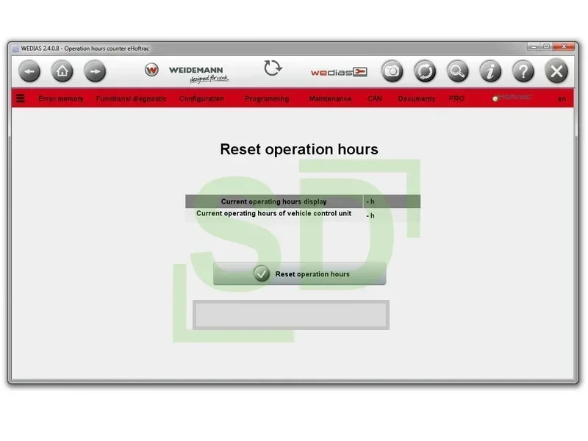The image size is (588, 441).
Task: Open the Maintenance menu
Action: (330, 98)
